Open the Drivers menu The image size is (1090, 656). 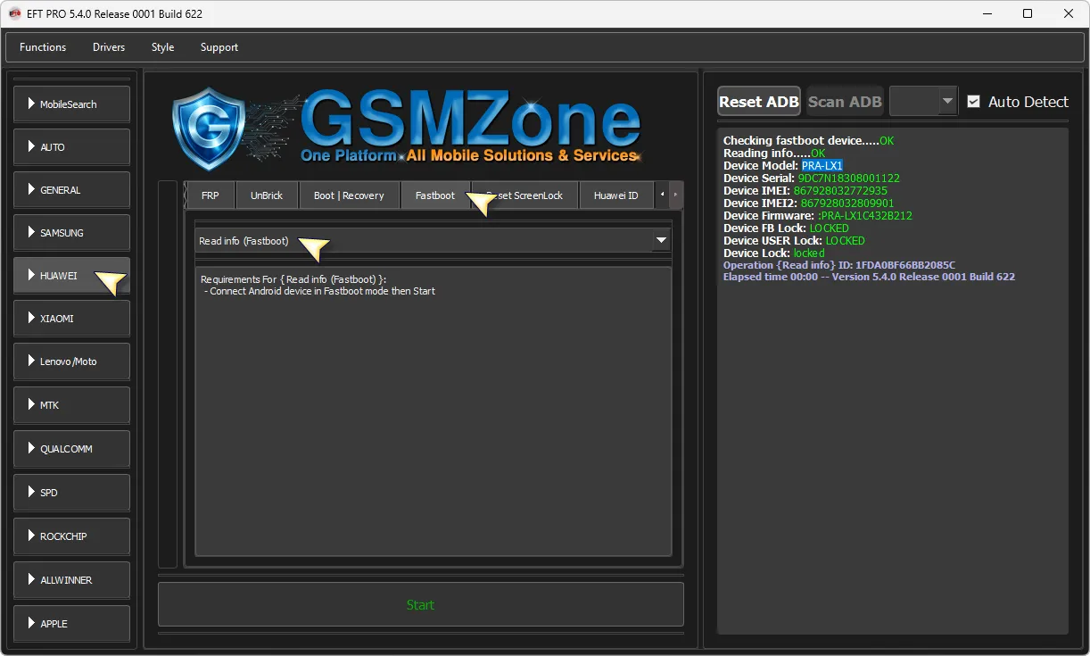click(109, 47)
